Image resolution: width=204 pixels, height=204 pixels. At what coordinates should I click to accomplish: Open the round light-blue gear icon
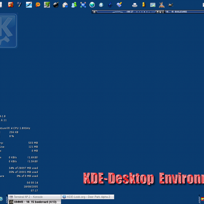pos(101,5)
